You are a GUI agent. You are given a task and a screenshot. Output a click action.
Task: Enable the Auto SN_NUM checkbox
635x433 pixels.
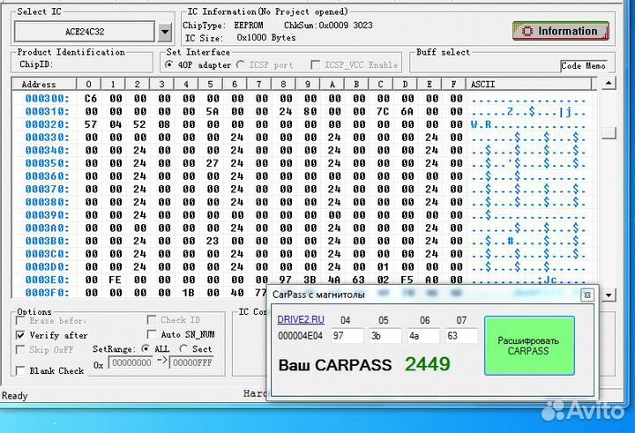coord(152,335)
